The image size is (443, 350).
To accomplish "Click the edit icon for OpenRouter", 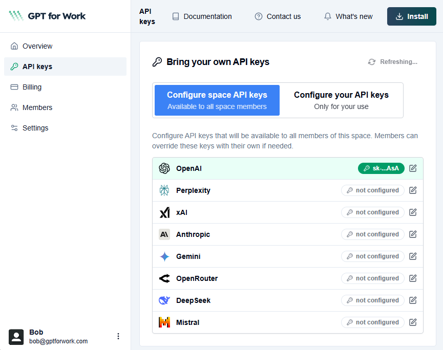I will (413, 278).
